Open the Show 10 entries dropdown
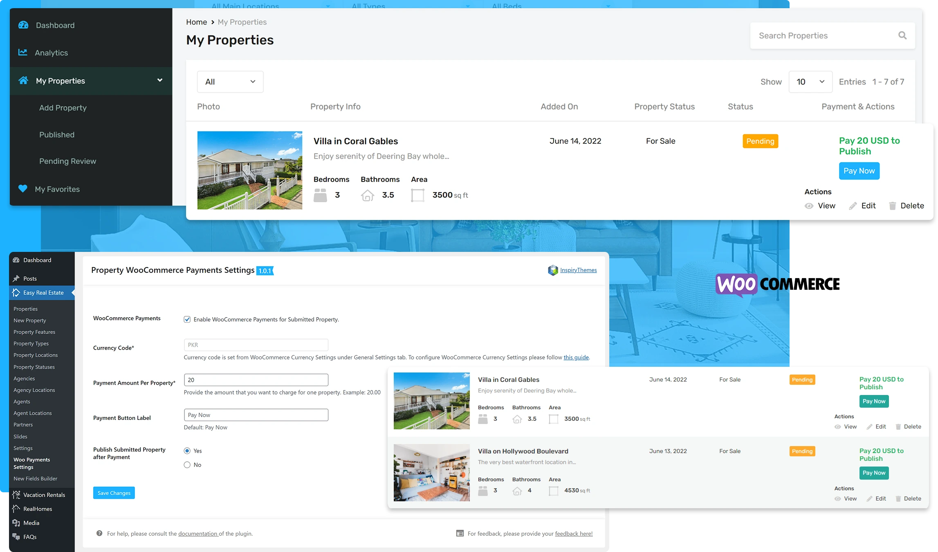The height and width of the screenshot is (552, 938). pyautogui.click(x=810, y=82)
